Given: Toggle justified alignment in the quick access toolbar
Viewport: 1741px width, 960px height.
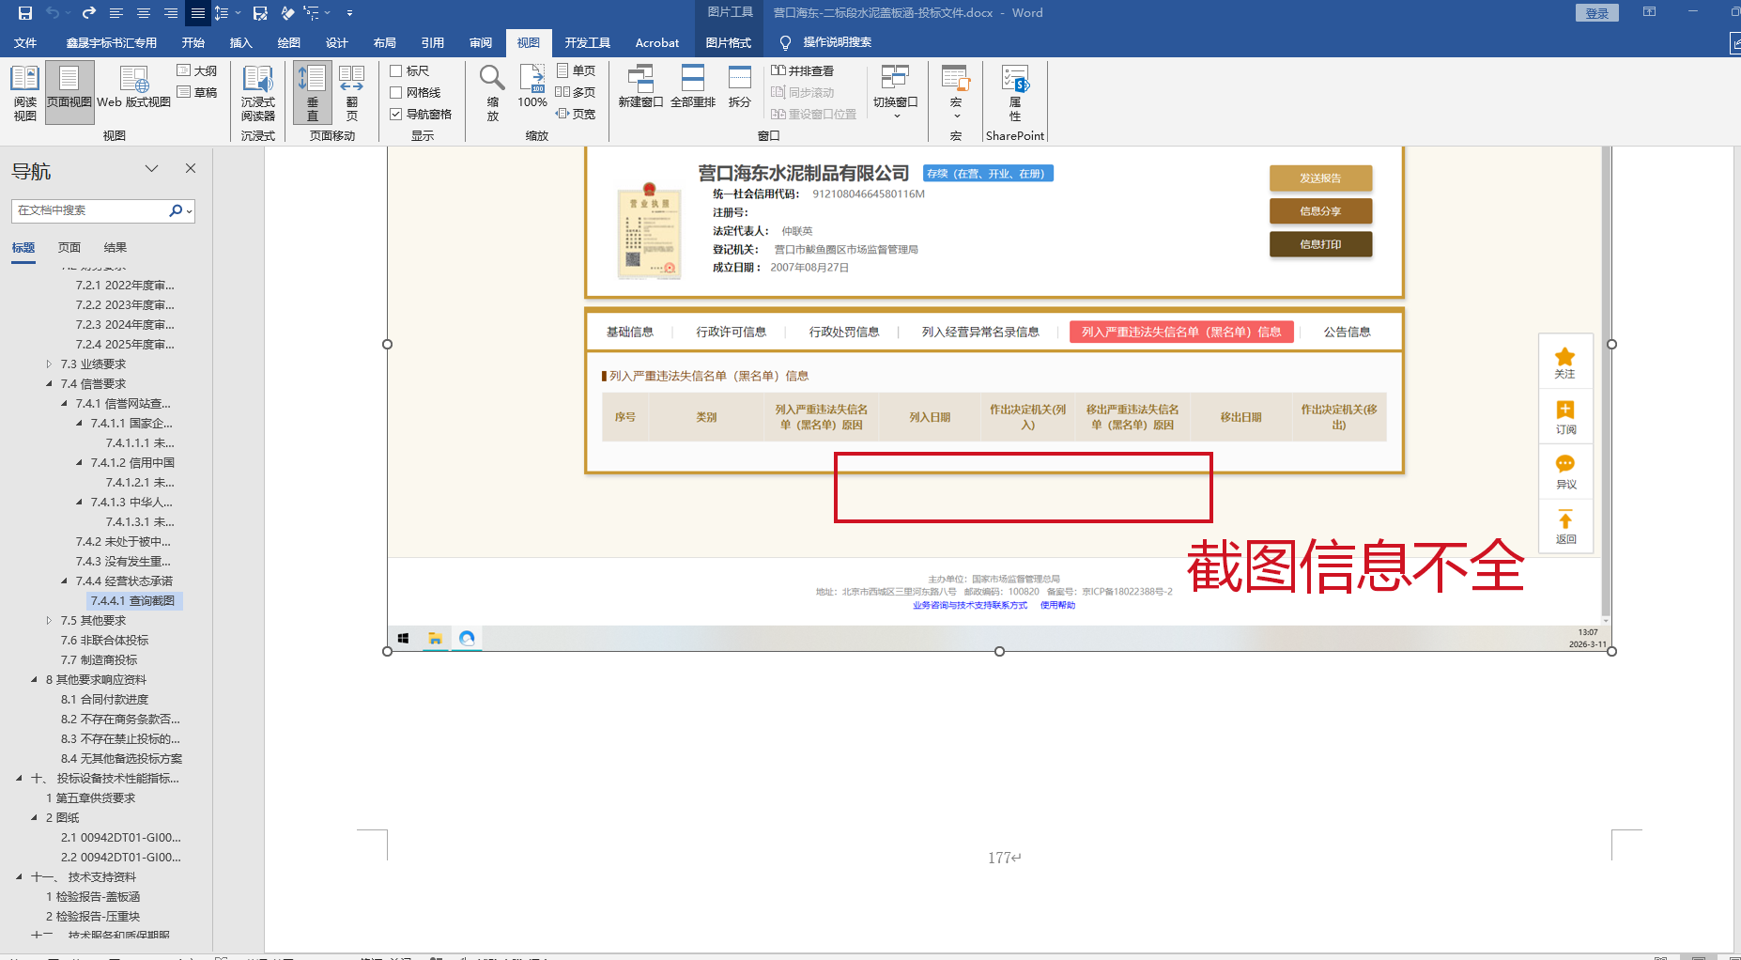Looking at the screenshot, I should pyautogui.click(x=198, y=13).
